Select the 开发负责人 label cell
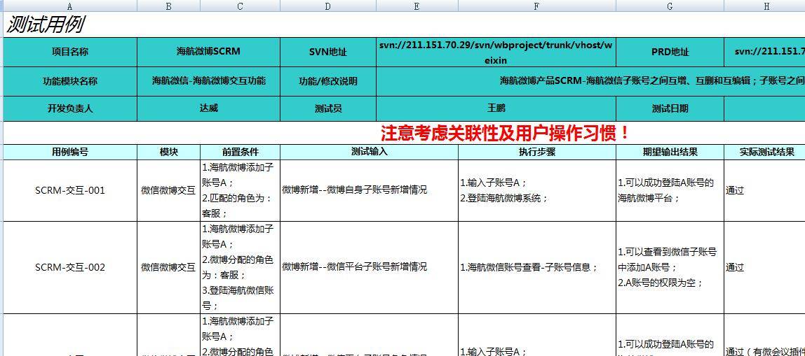The height and width of the screenshot is (356, 805). [70, 108]
